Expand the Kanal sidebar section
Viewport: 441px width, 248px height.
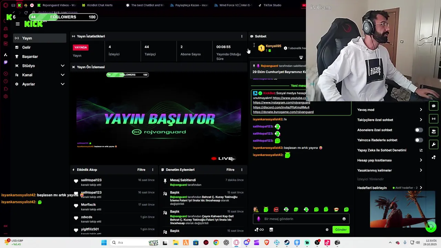[x=62, y=75]
